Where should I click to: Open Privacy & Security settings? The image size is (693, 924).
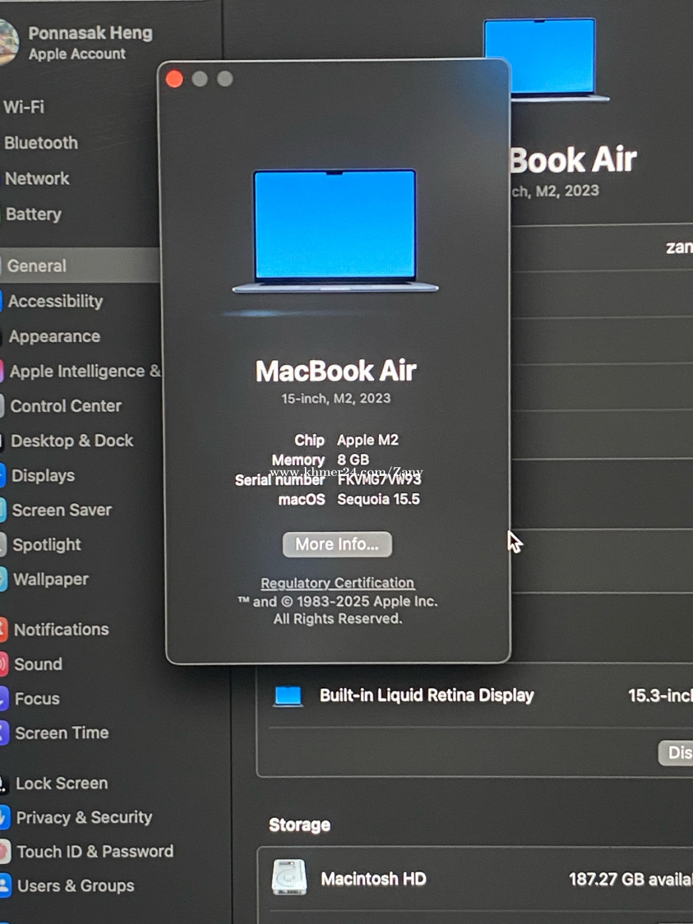tap(84, 817)
